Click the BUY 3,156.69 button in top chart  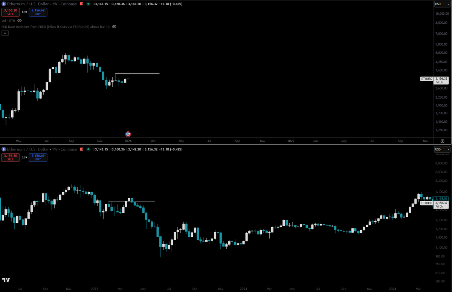(x=38, y=12)
